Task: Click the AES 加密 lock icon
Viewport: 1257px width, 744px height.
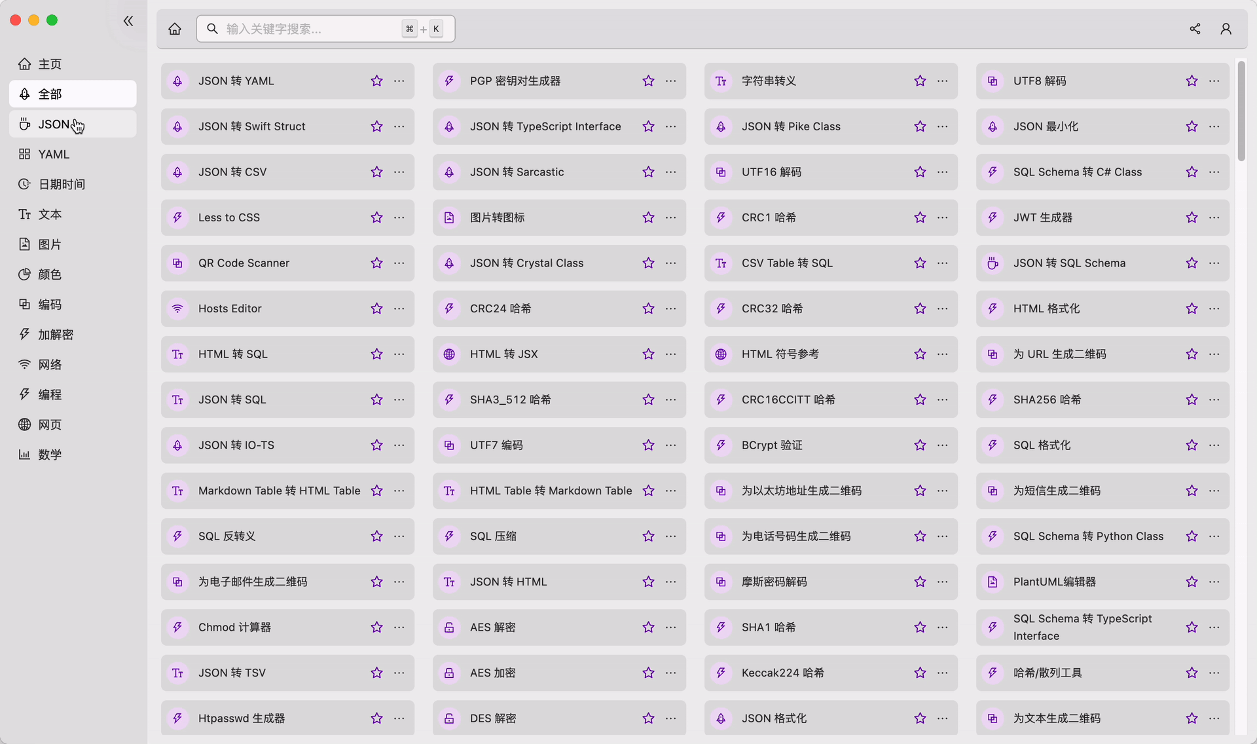Action: 449,673
